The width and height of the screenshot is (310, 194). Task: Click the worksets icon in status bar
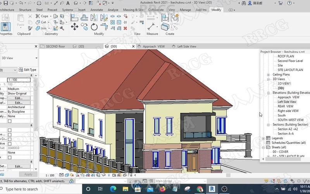[x=72, y=181]
